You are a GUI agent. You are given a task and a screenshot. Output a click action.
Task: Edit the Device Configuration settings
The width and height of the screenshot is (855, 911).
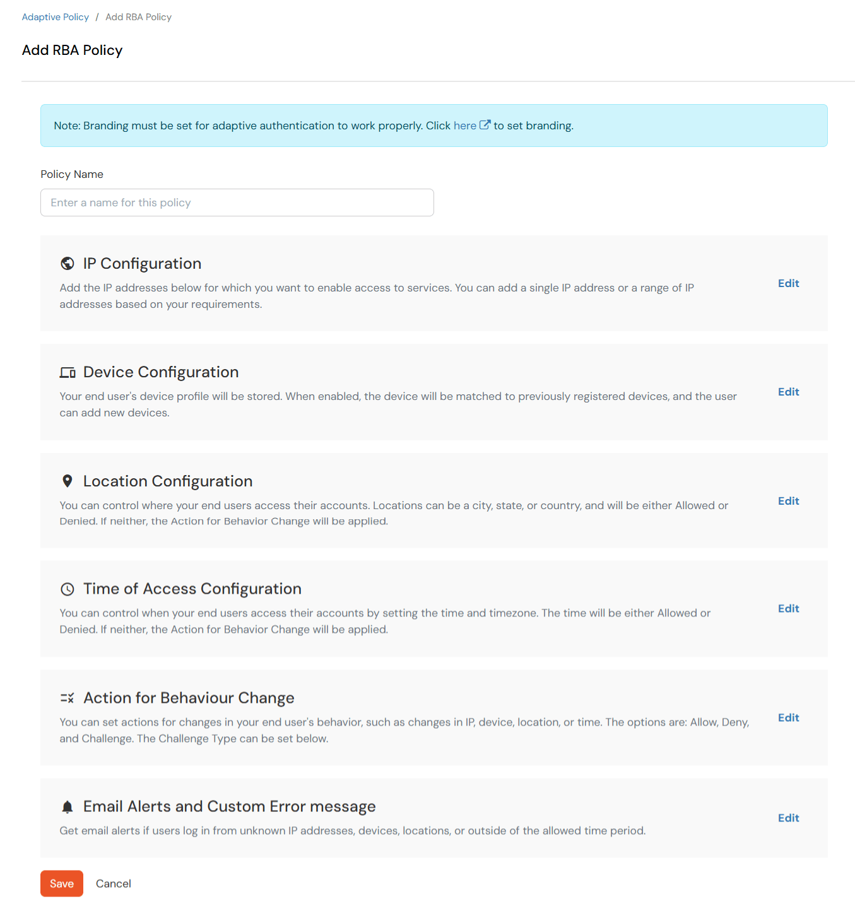click(x=788, y=391)
